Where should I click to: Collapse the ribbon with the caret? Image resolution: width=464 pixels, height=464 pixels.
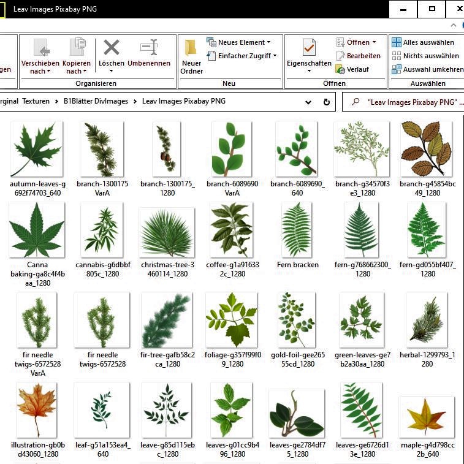pos(454,26)
